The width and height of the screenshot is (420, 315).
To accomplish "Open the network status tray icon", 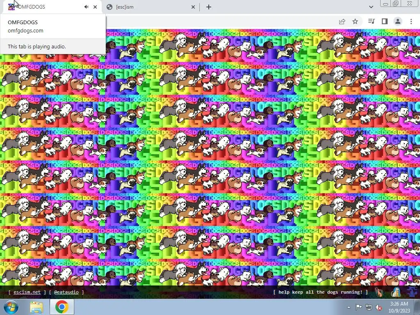I will click(x=369, y=307).
